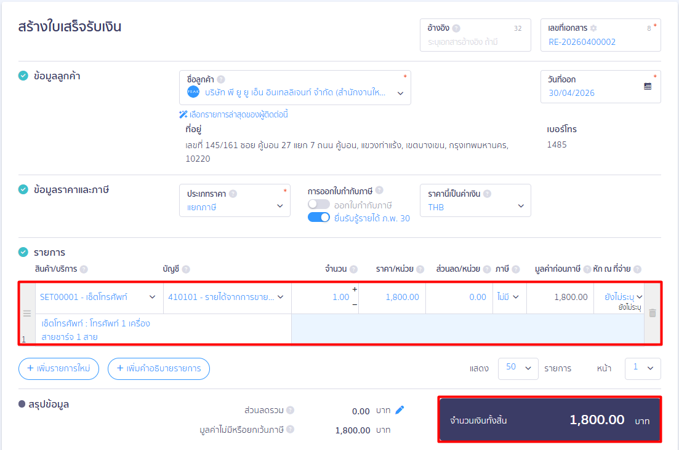679x450 pixels.
Task: Change rows shown from 50 dropdown
Action: (x=518, y=368)
